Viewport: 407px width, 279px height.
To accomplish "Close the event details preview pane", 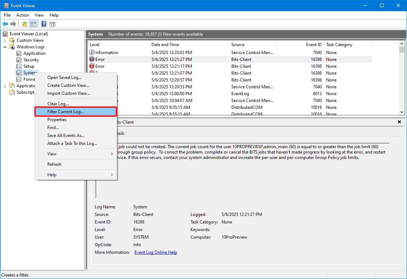I will 399,122.
